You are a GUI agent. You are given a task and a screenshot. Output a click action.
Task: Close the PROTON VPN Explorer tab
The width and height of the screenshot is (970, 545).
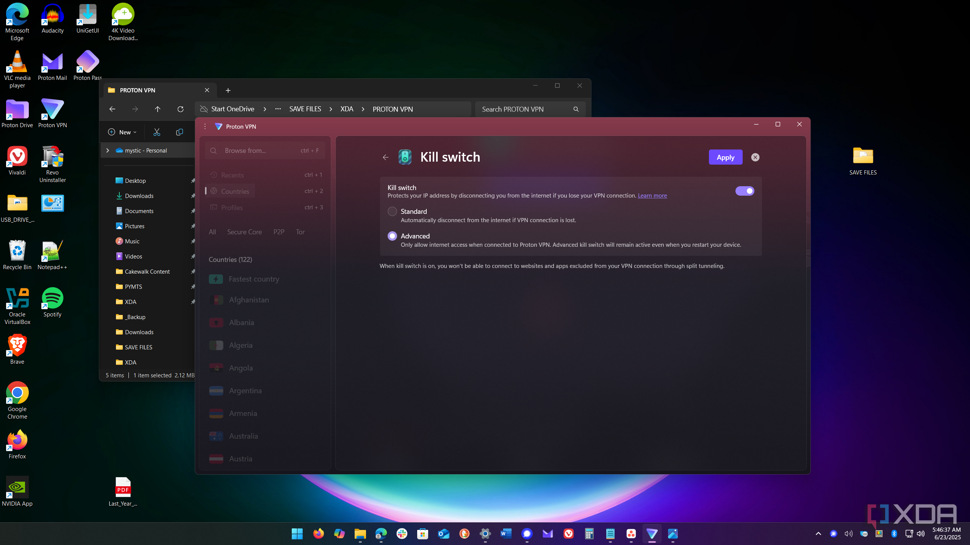pos(207,90)
